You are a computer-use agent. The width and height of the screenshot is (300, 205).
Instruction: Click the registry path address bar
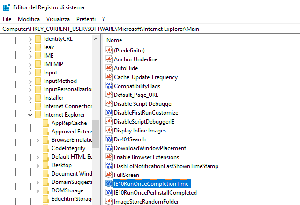pyautogui.click(x=150, y=29)
